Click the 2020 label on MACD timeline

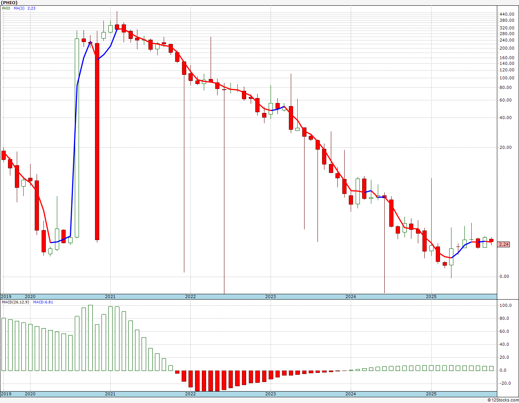[30, 393]
